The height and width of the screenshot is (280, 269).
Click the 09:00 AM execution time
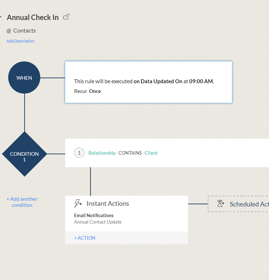click(x=201, y=81)
